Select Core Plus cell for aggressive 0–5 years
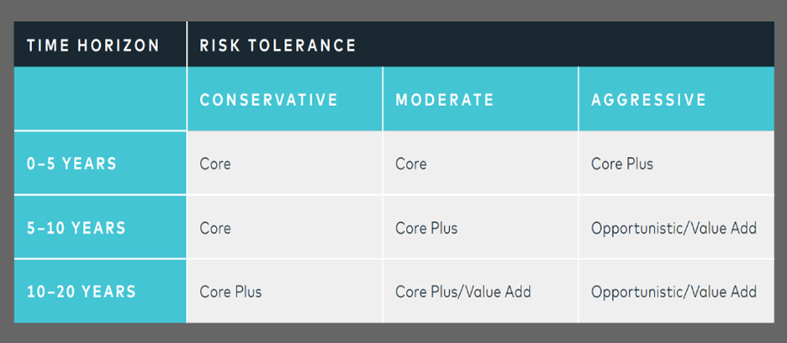The image size is (787, 343). (676, 163)
